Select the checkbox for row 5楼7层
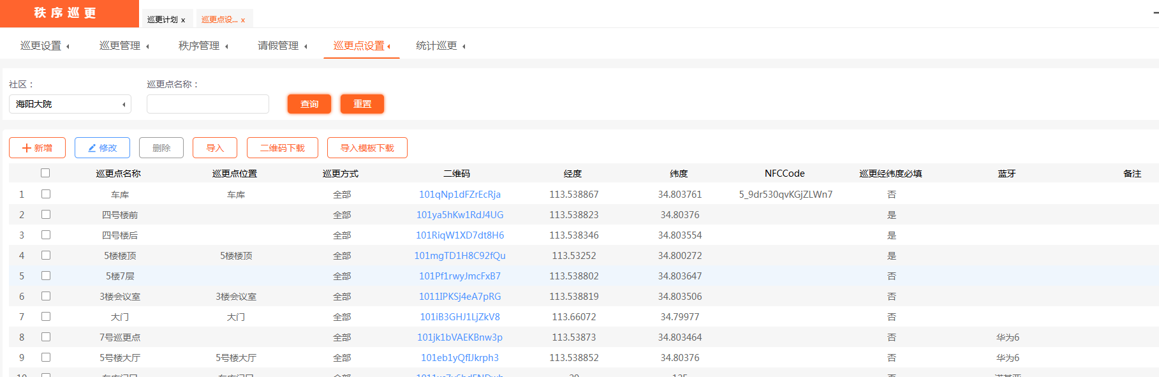Viewport: 1159px width, 377px height. pos(46,276)
